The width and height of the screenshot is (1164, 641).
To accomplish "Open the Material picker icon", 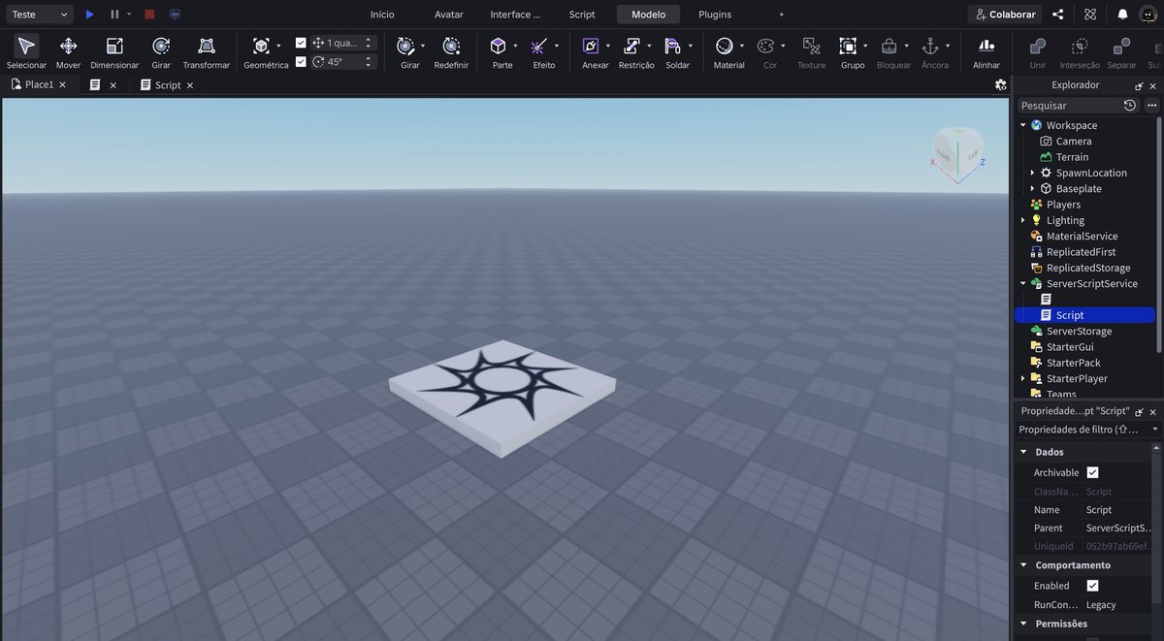I will coord(724,46).
